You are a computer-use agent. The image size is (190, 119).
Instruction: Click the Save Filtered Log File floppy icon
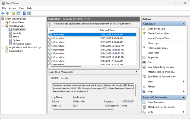[144, 67]
